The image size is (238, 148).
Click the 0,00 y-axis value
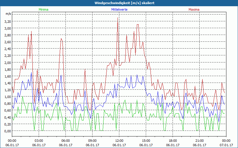point(8,131)
